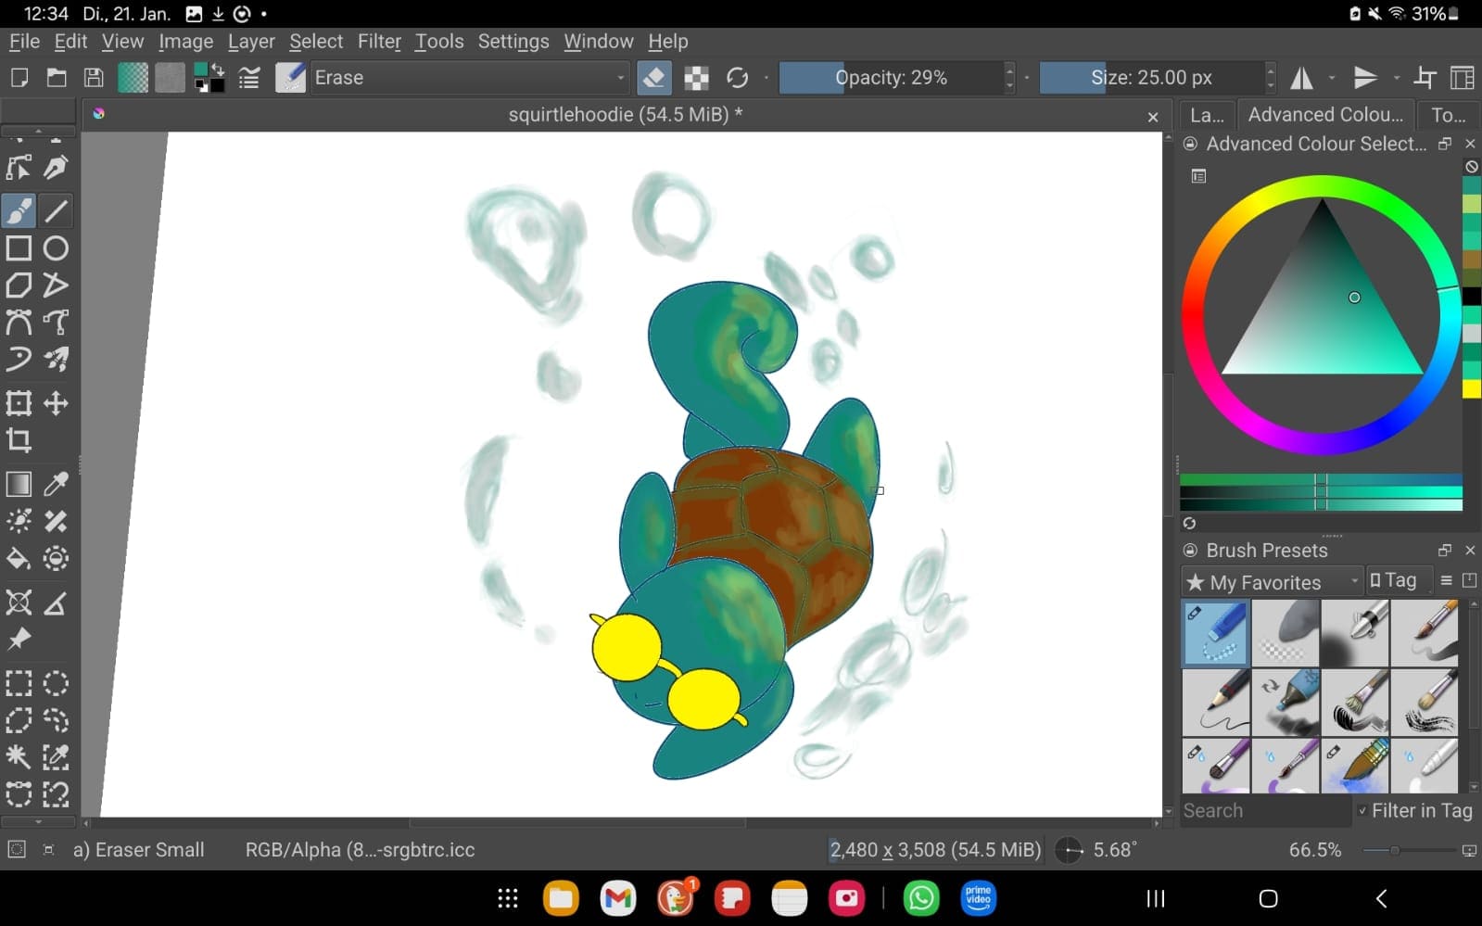Select the Polyline tool
This screenshot has width=1482, height=926.
click(x=57, y=285)
